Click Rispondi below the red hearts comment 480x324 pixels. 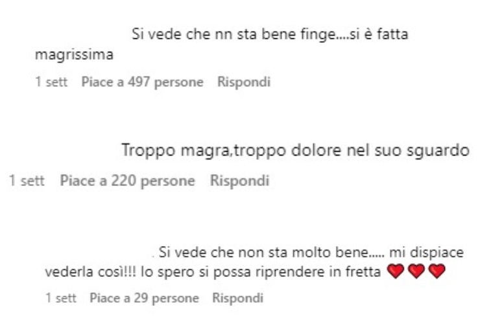click(x=237, y=298)
